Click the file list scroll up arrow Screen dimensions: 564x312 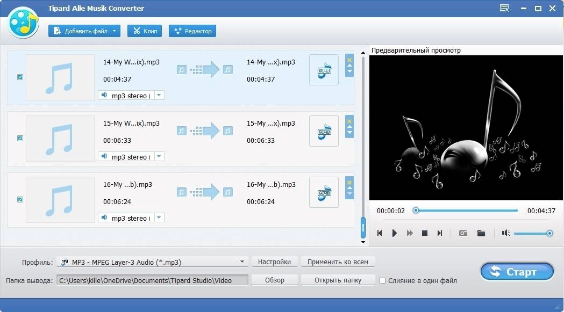363,53
